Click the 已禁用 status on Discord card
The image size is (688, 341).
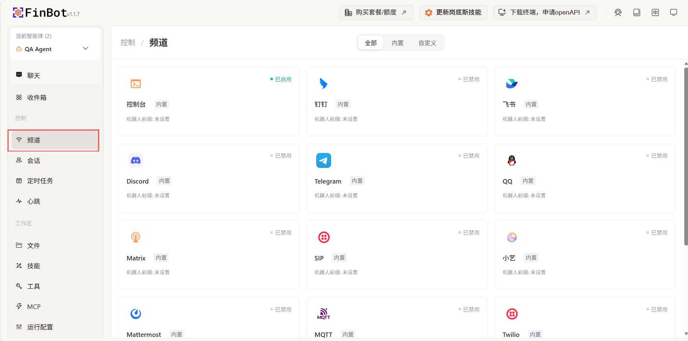click(x=281, y=156)
